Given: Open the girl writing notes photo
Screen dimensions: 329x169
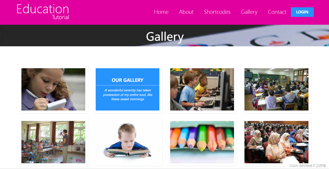Looking at the screenshot, I should click(x=53, y=89).
